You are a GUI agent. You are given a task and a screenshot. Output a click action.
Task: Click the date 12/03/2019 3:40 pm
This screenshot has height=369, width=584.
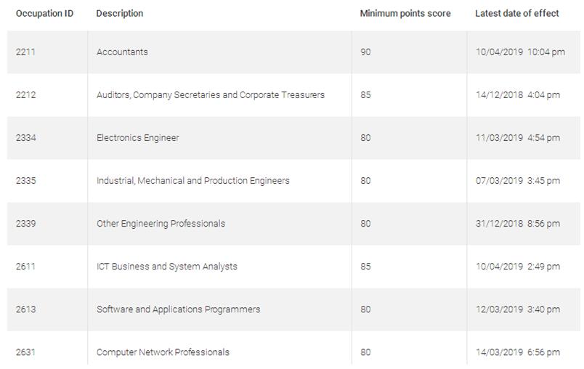coord(517,309)
